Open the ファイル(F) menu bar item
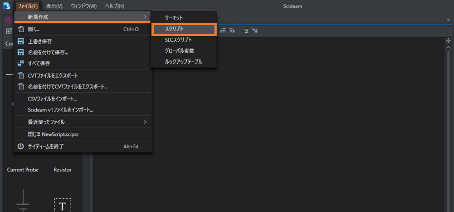454x212 pixels. click(x=27, y=6)
